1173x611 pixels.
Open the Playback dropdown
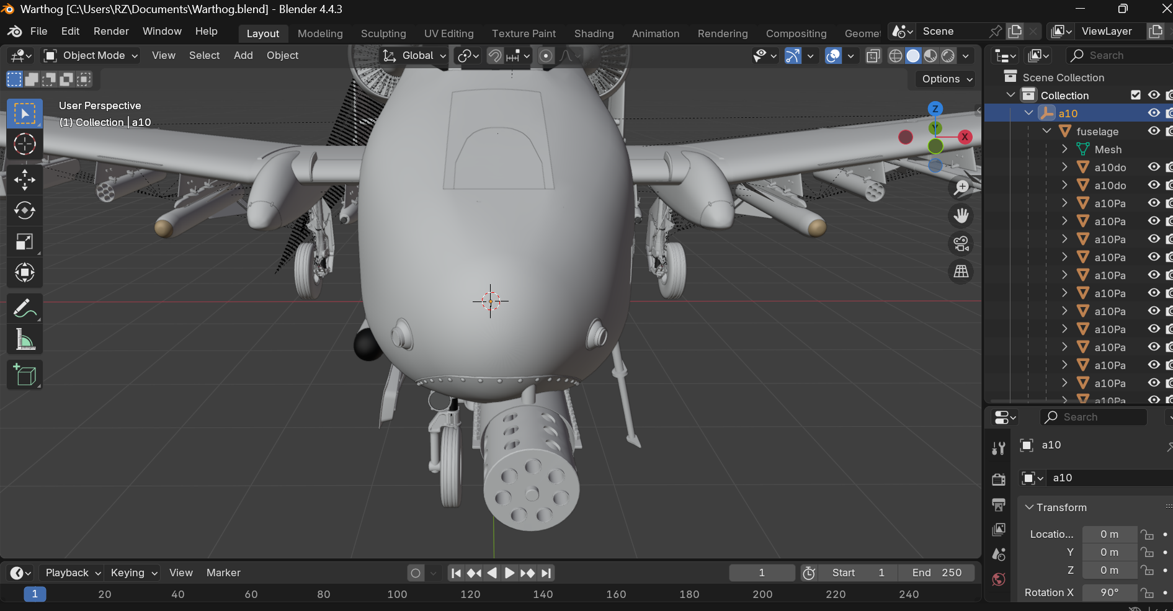coord(73,573)
